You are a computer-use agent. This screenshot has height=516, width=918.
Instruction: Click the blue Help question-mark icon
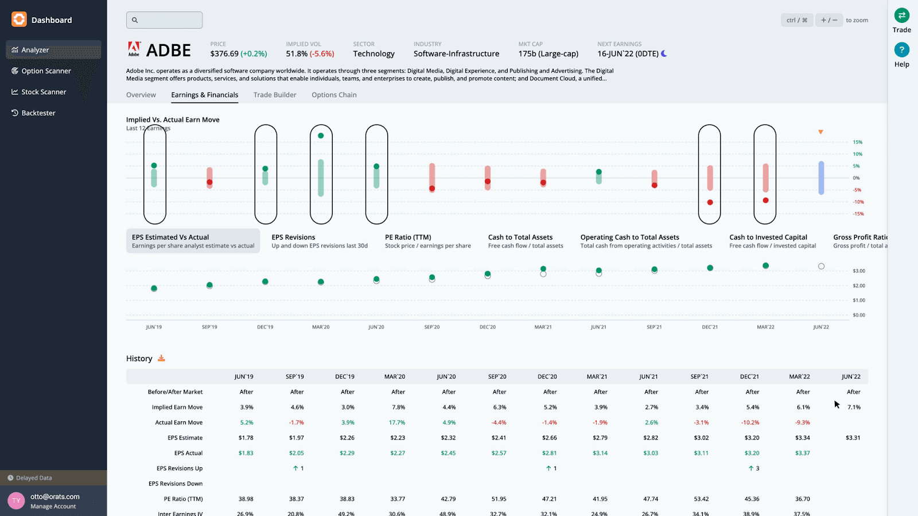click(901, 50)
